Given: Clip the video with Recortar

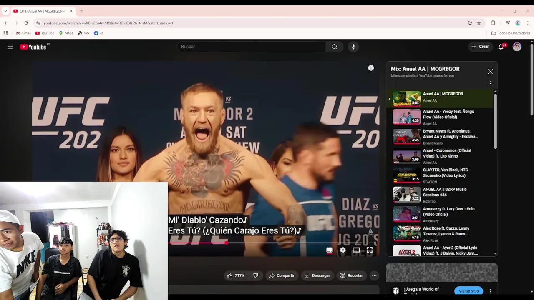Looking at the screenshot, I should coord(351,275).
